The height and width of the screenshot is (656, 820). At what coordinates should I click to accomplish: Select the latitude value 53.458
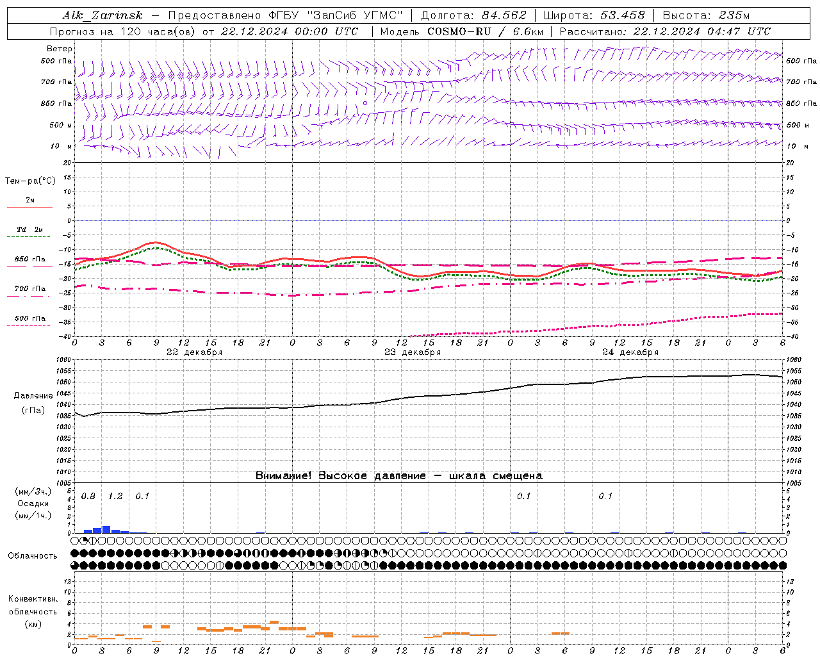623,15
